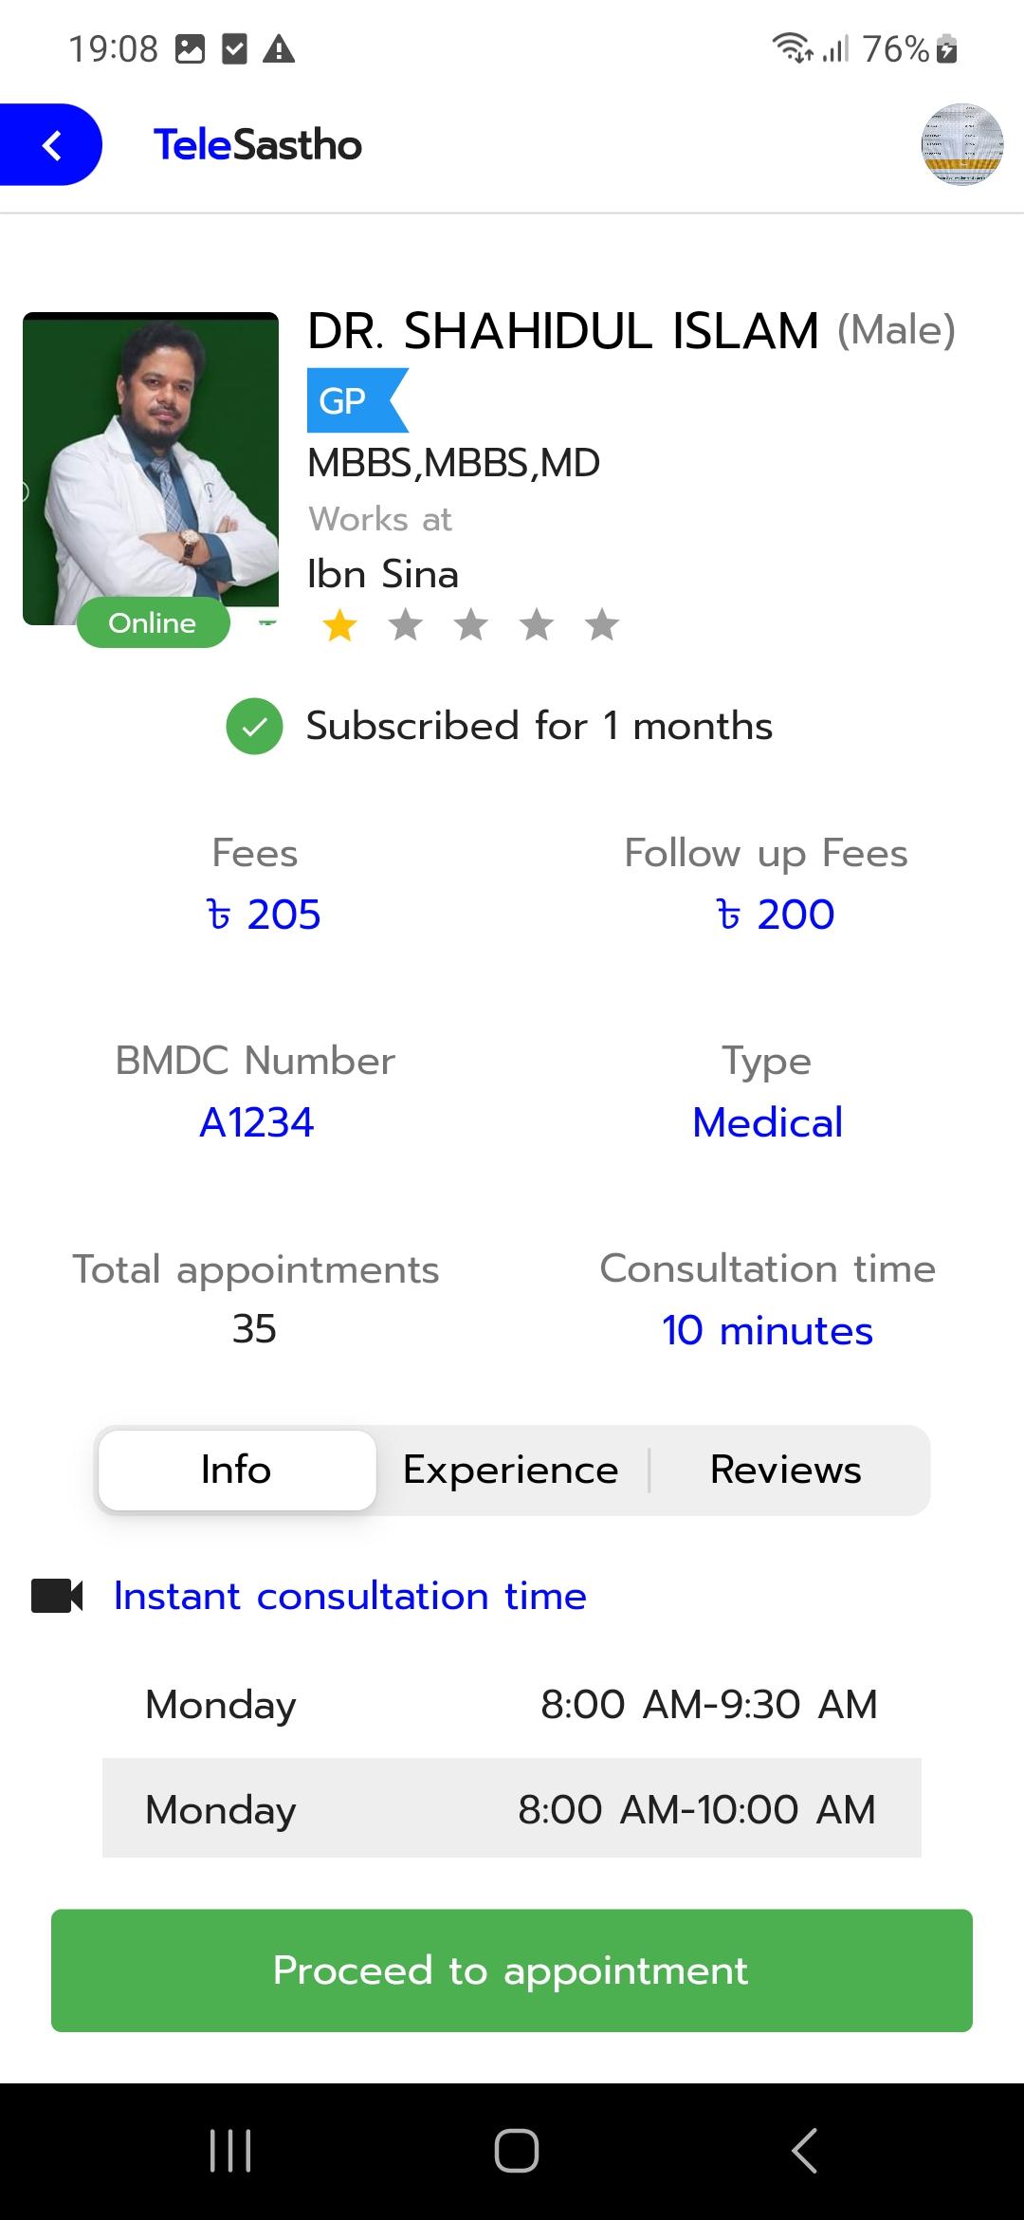Open the Reviews tab
Viewport: 1024px width, 2220px height.
(x=786, y=1470)
